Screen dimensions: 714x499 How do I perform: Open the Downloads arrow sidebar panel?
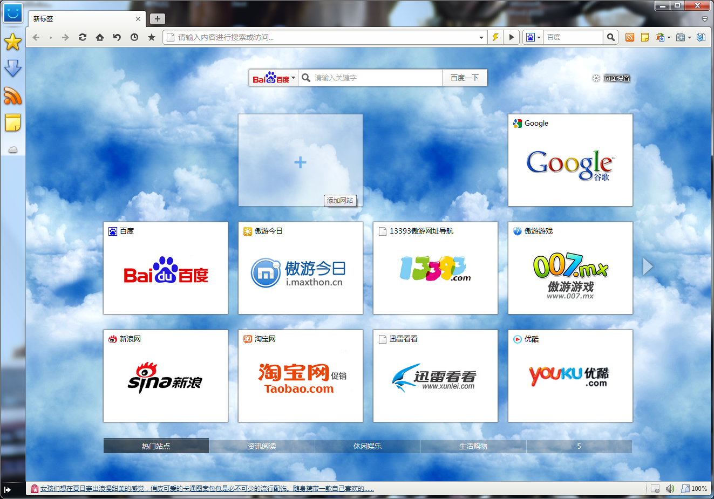12,69
